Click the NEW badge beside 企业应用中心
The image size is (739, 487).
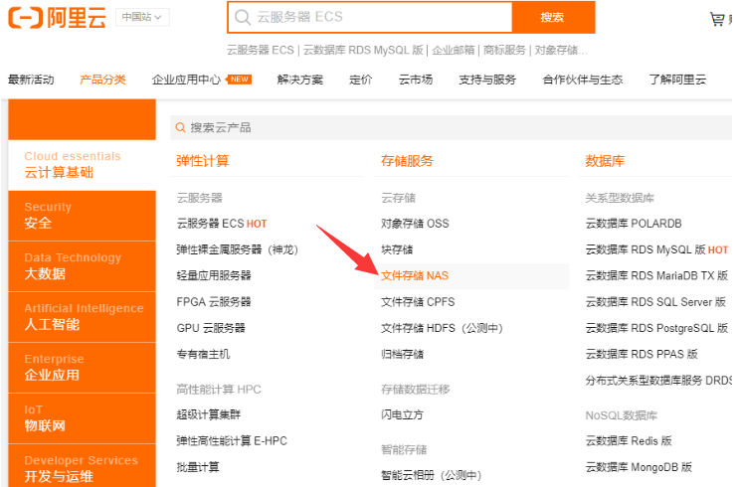coord(240,80)
